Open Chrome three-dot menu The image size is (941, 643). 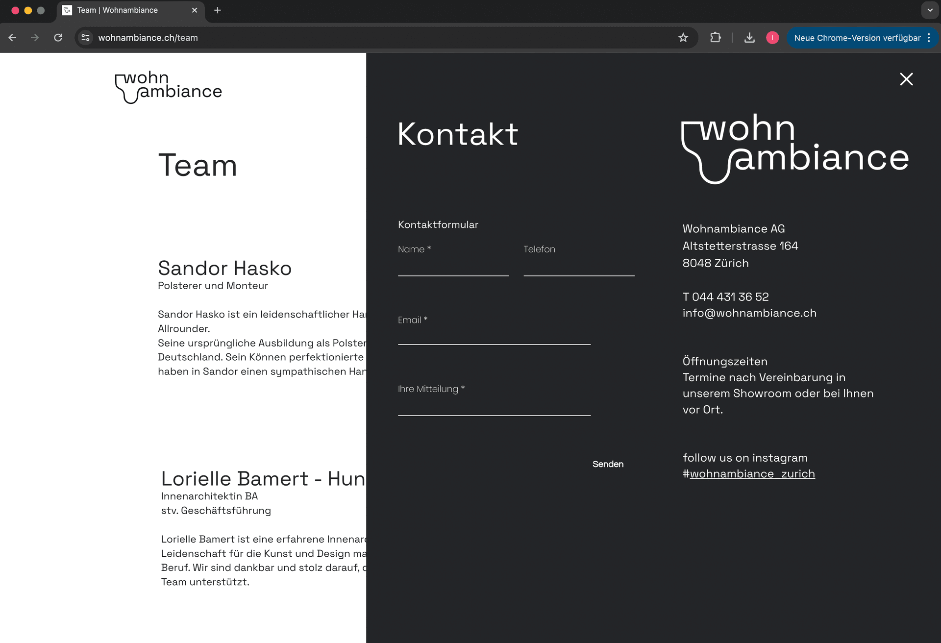[x=929, y=38]
